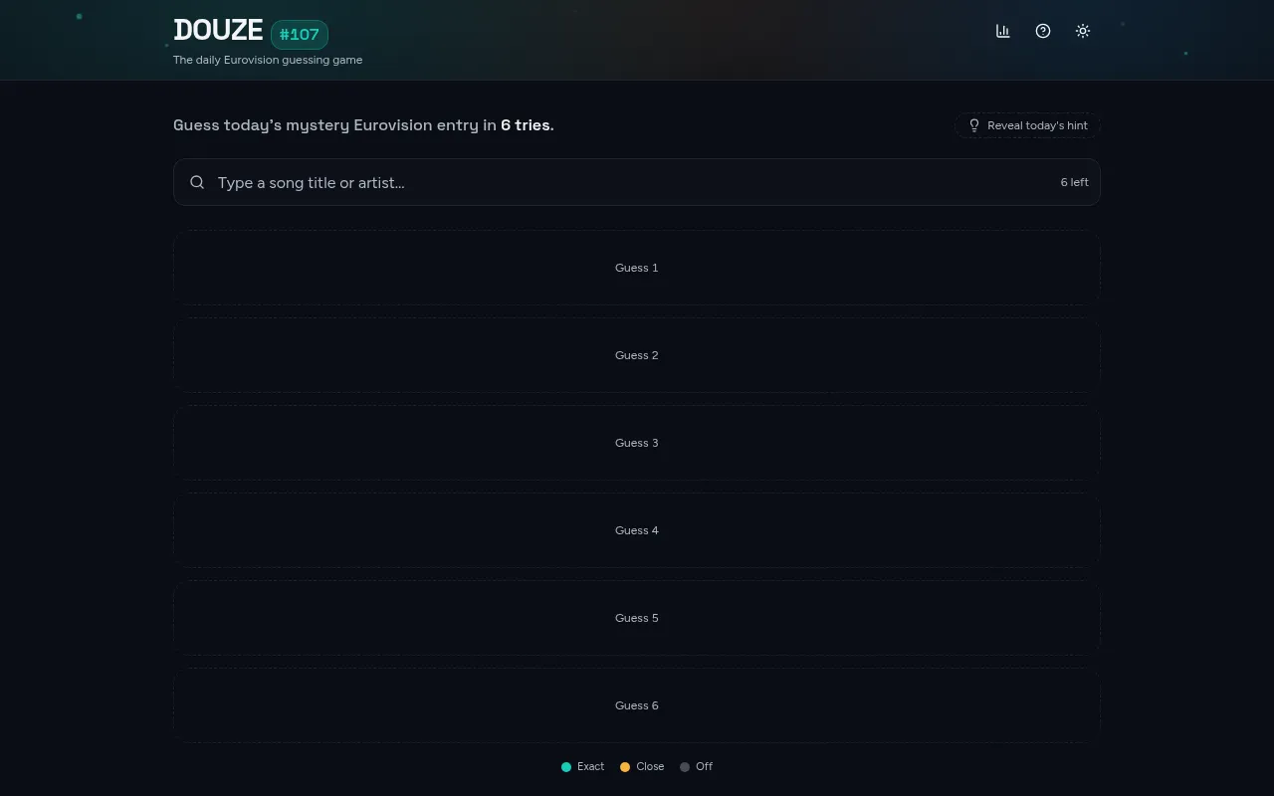The width and height of the screenshot is (1274, 796).
Task: Open the help question mark icon
Action: click(x=1043, y=31)
